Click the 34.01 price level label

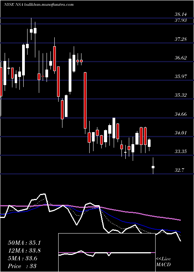(181, 133)
